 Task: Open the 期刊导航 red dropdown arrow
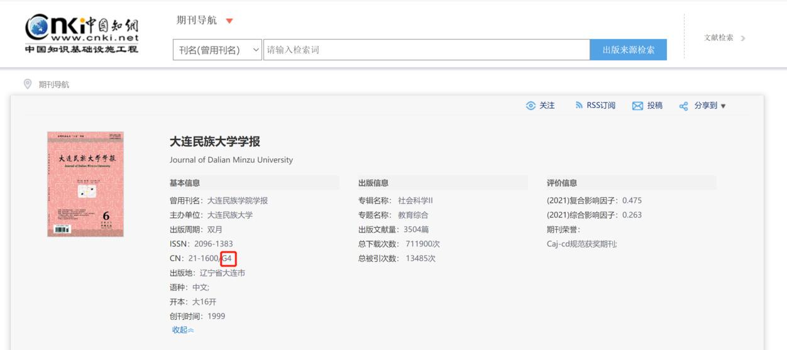(x=229, y=21)
